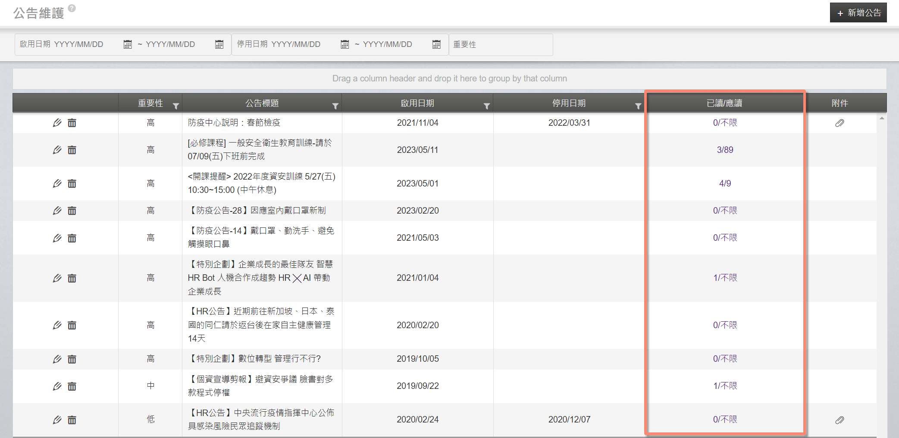
Task: Click the help question mark beside 公告維護
Action: pos(72,8)
